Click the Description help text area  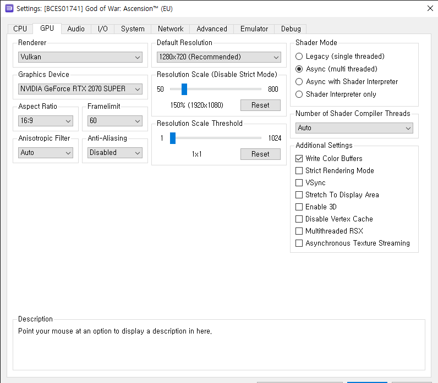(x=218, y=345)
